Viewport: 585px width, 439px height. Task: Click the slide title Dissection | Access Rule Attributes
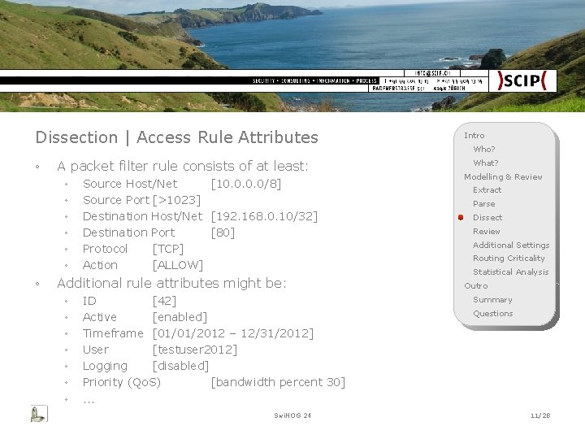tap(177, 137)
